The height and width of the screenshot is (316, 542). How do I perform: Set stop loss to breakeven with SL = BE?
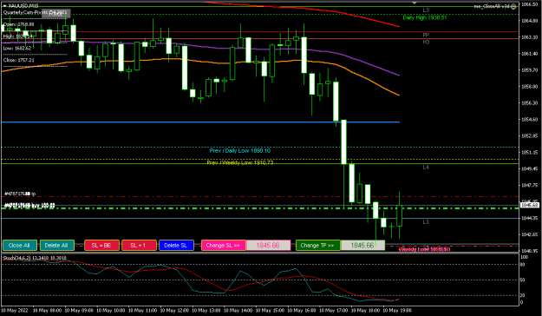click(x=101, y=246)
